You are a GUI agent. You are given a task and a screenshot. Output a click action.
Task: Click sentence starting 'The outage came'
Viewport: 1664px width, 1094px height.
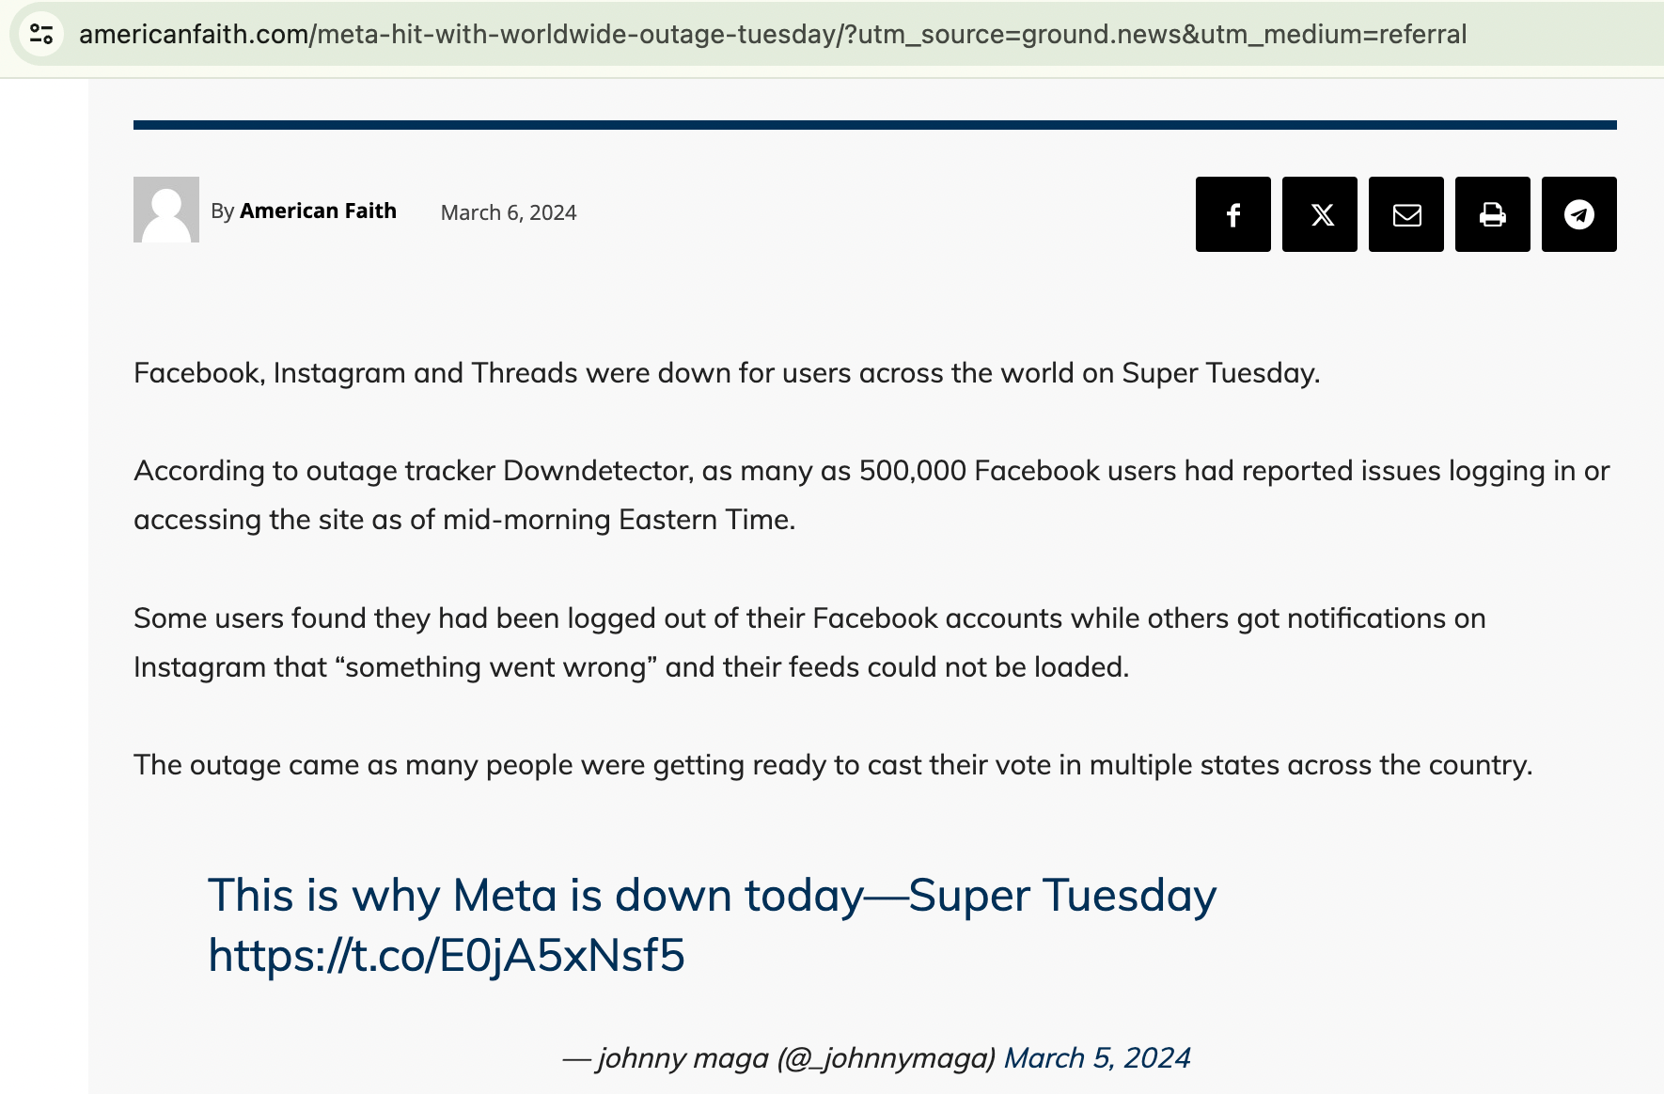832,765
